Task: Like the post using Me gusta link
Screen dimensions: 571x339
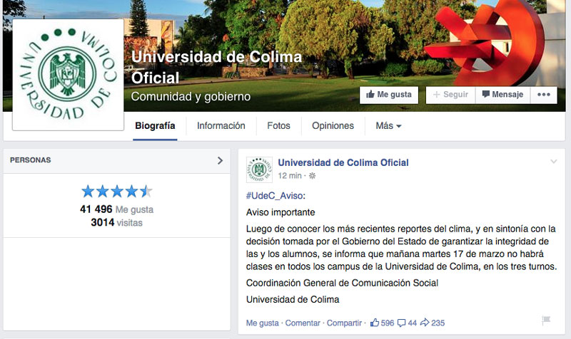Action: click(x=262, y=323)
